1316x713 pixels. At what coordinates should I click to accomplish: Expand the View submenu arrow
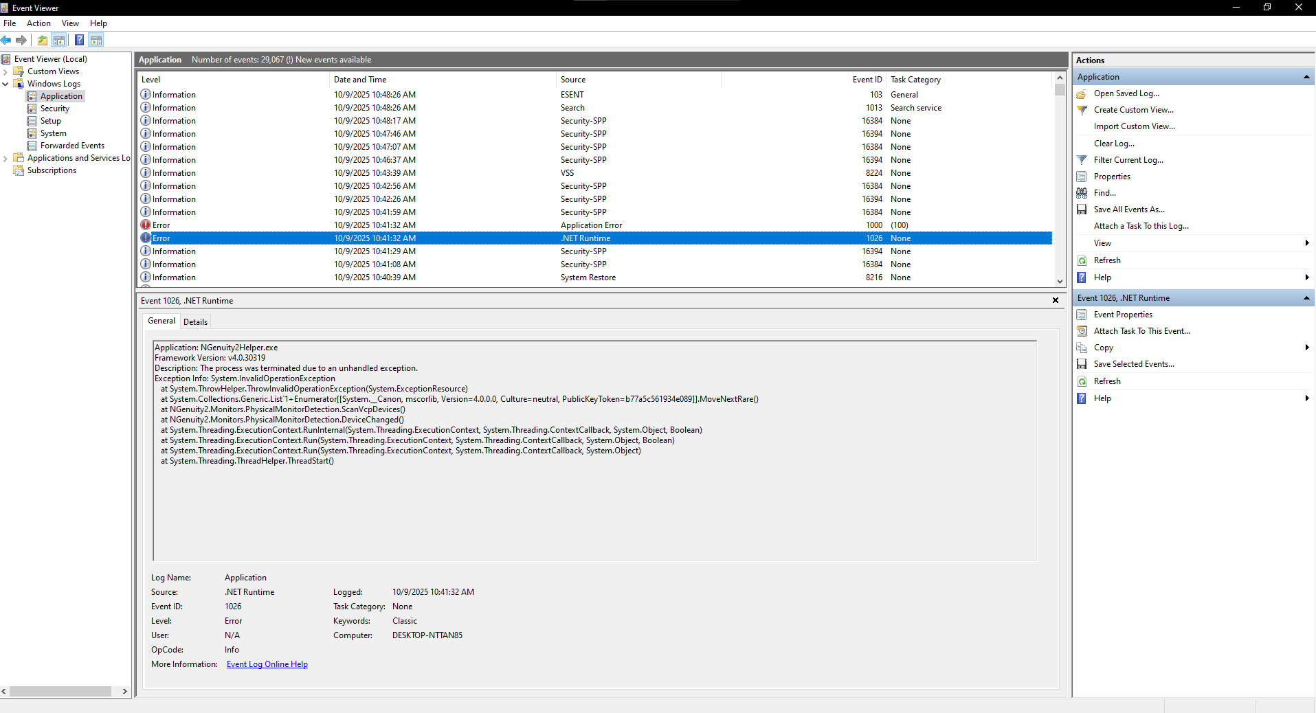(1306, 243)
